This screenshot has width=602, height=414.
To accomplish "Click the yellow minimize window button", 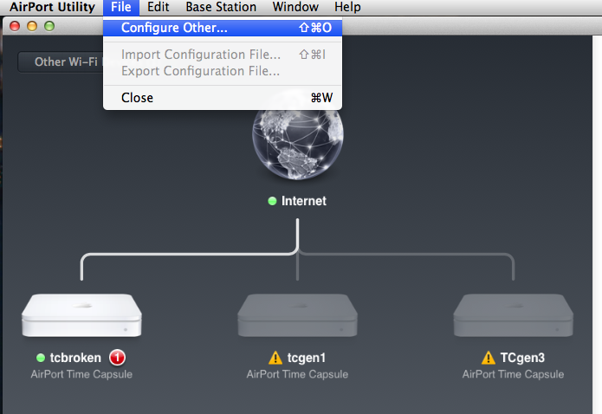I will (x=32, y=26).
